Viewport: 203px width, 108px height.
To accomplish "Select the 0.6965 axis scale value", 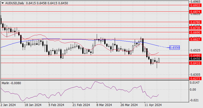I will (x=195, y=2).
